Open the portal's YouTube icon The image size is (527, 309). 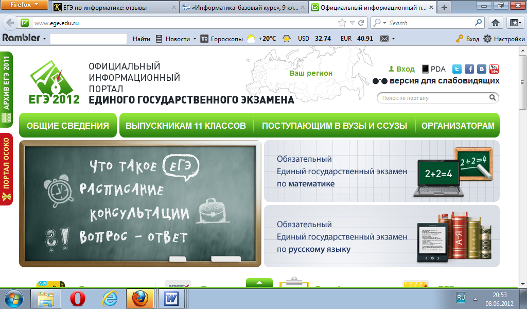pos(494,69)
